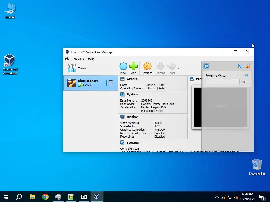The width and height of the screenshot is (270, 202).
Task: Click the '2048 MB' base memory value
Action: (x=147, y=100)
